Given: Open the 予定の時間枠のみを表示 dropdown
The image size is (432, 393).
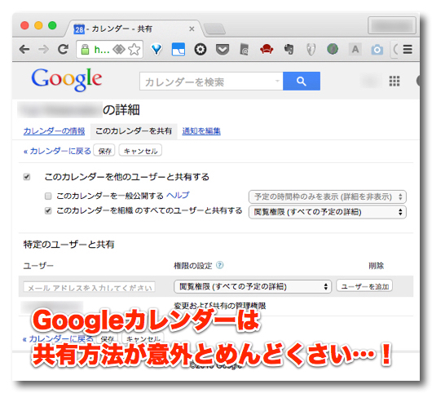Looking at the screenshot, I should [x=327, y=196].
